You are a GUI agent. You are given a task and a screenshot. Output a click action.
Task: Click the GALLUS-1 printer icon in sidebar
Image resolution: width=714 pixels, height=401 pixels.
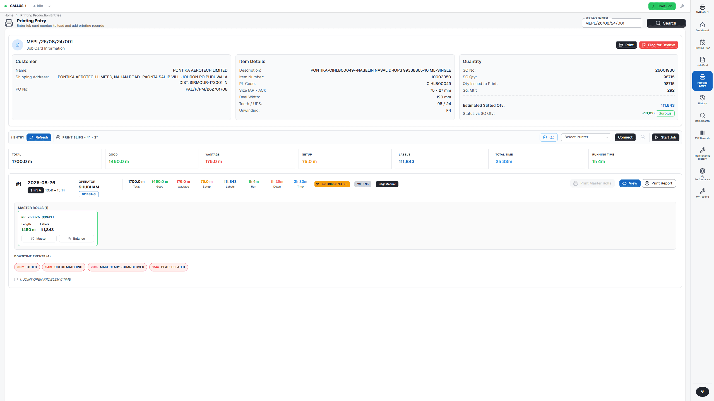[702, 9]
